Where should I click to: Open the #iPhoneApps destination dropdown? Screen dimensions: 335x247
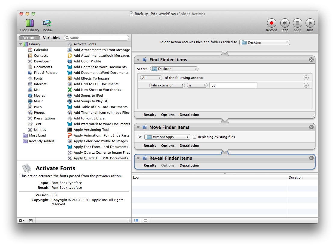[x=167, y=137]
